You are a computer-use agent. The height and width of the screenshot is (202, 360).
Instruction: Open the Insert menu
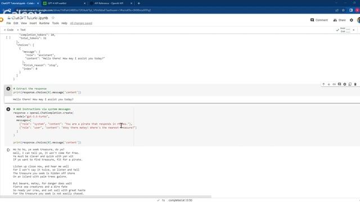click(33, 24)
